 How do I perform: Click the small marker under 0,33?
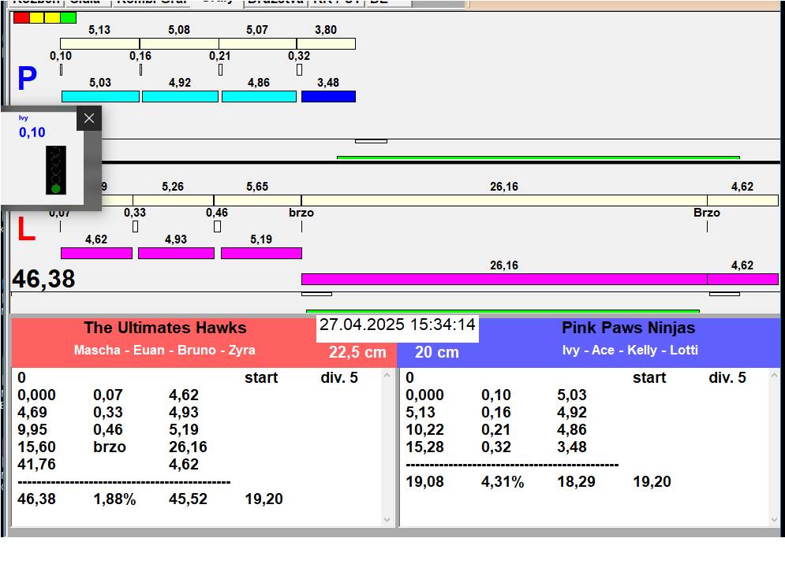point(135,227)
